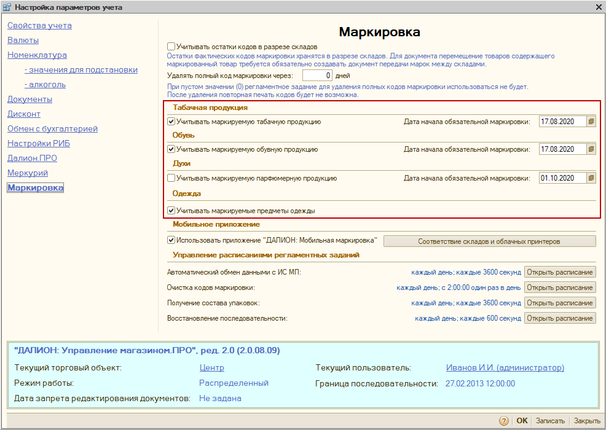Open Соответствие складов и облачных принтеров
Screen dimensions: 606x430
click(x=489, y=241)
